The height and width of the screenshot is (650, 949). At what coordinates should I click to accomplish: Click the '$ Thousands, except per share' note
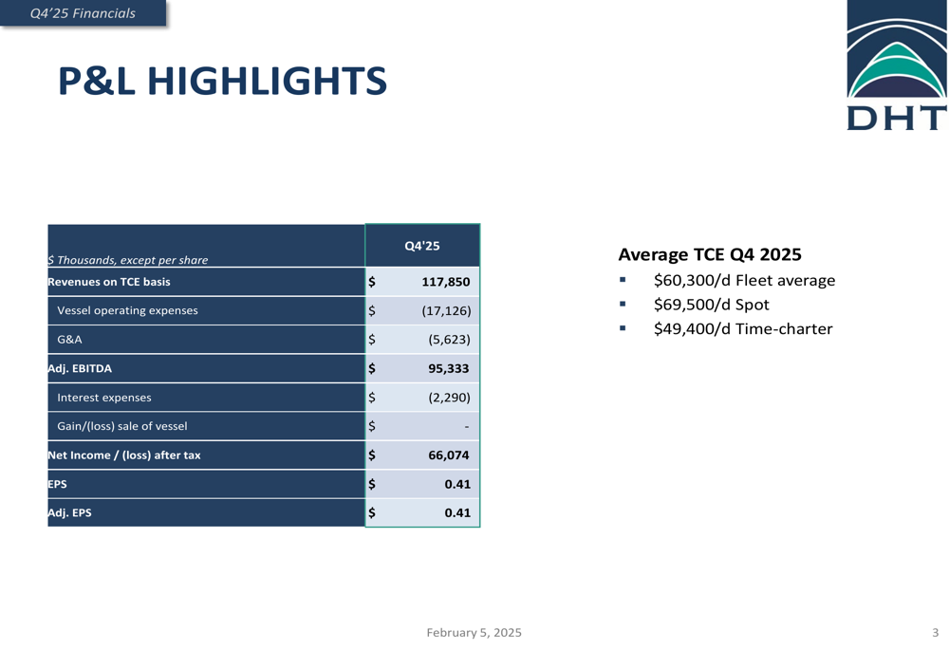tap(128, 260)
